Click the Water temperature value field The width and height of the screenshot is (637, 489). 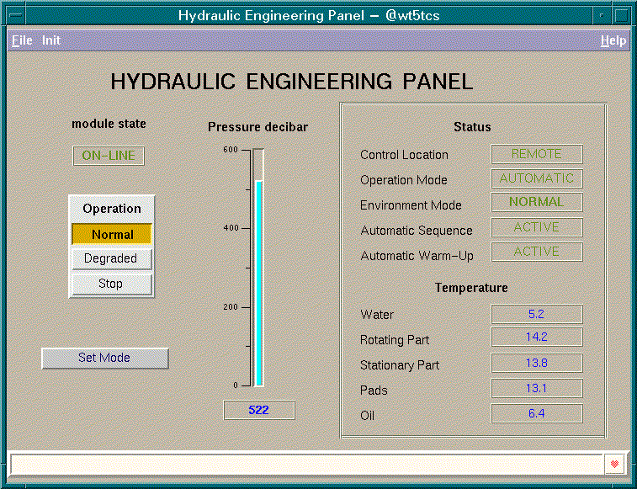pyautogui.click(x=537, y=314)
